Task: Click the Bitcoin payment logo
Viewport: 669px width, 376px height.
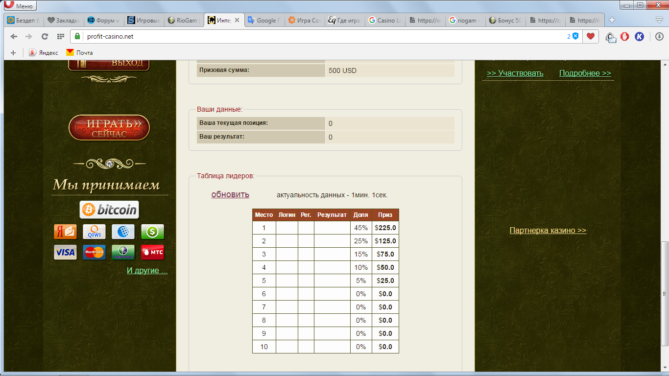Action: (109, 210)
